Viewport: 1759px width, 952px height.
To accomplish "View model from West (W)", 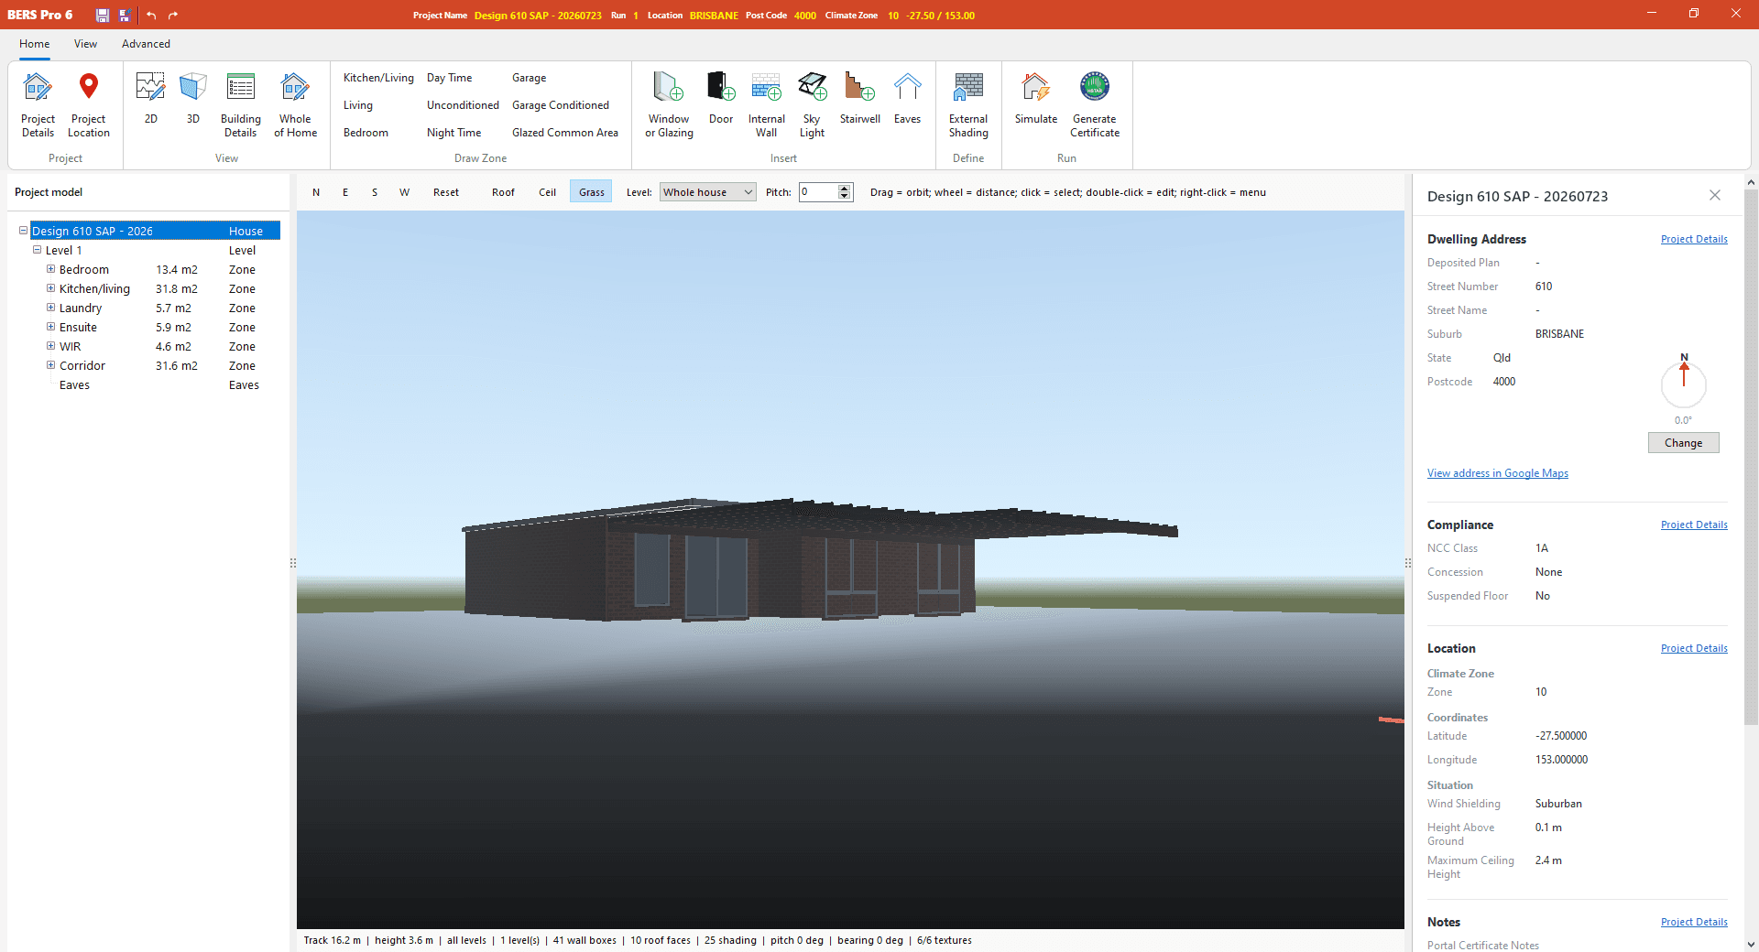I will pyautogui.click(x=404, y=192).
